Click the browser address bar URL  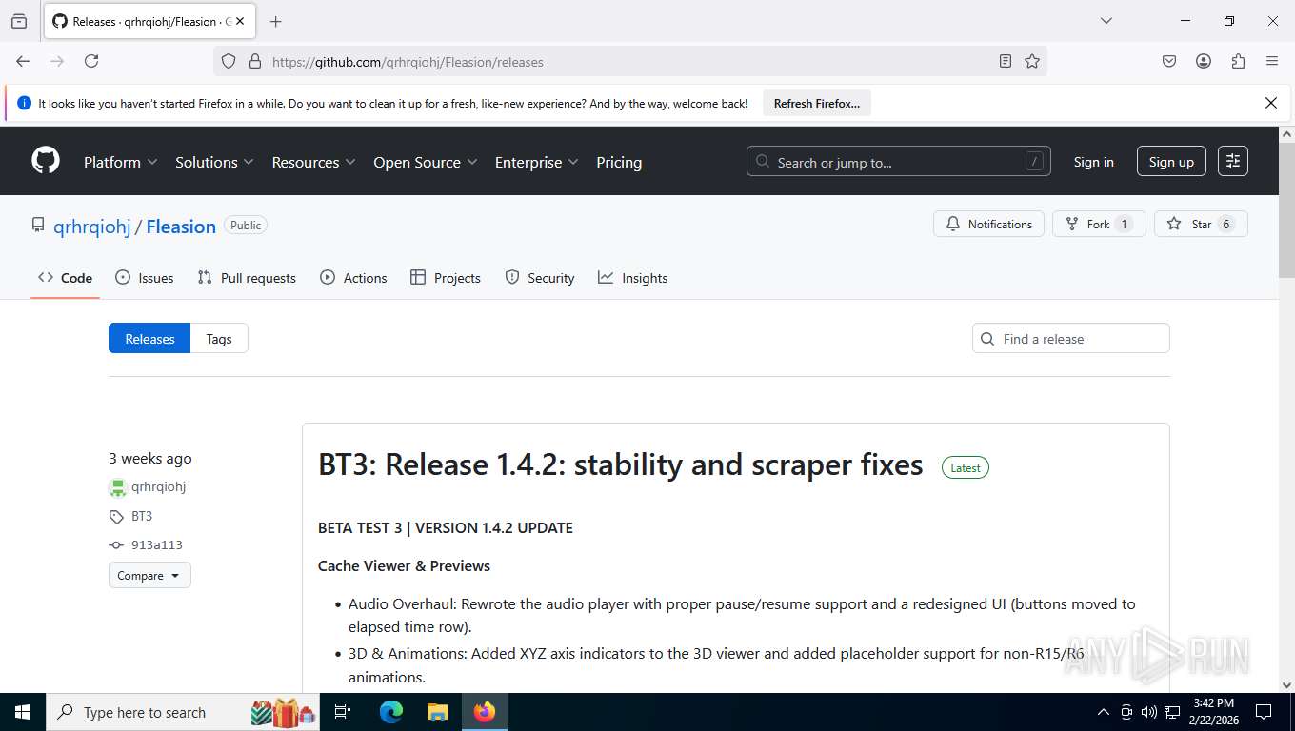408,62
